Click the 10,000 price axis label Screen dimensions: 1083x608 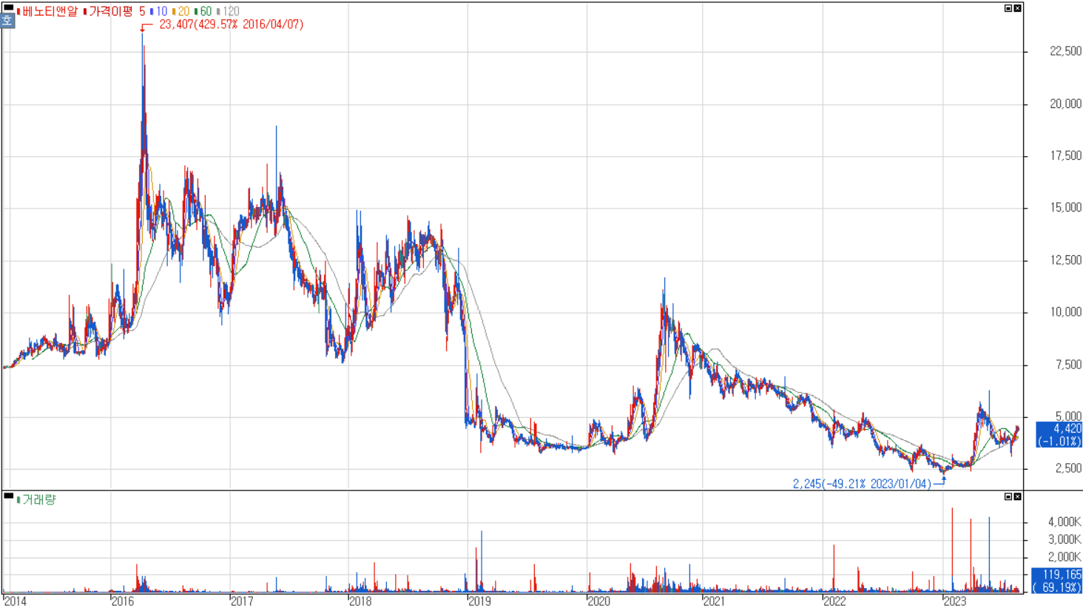(1065, 312)
